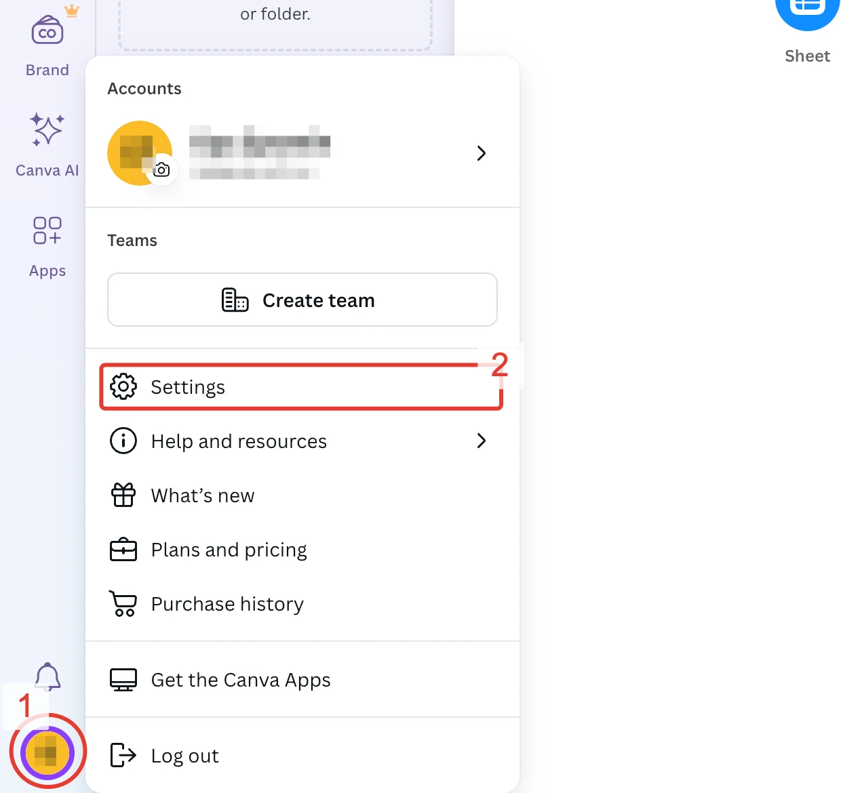Choose Log out from the menu
The width and height of the screenshot is (864, 793).
pos(301,756)
